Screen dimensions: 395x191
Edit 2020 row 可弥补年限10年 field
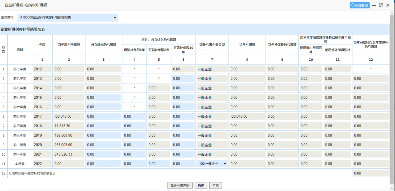[183, 145]
